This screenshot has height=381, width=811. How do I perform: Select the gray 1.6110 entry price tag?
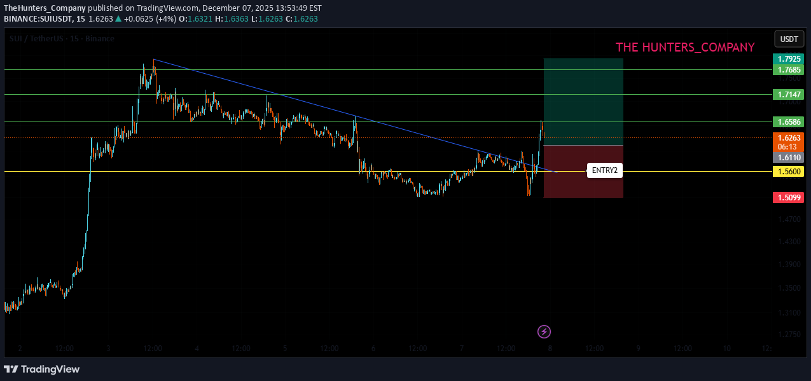tap(789, 157)
